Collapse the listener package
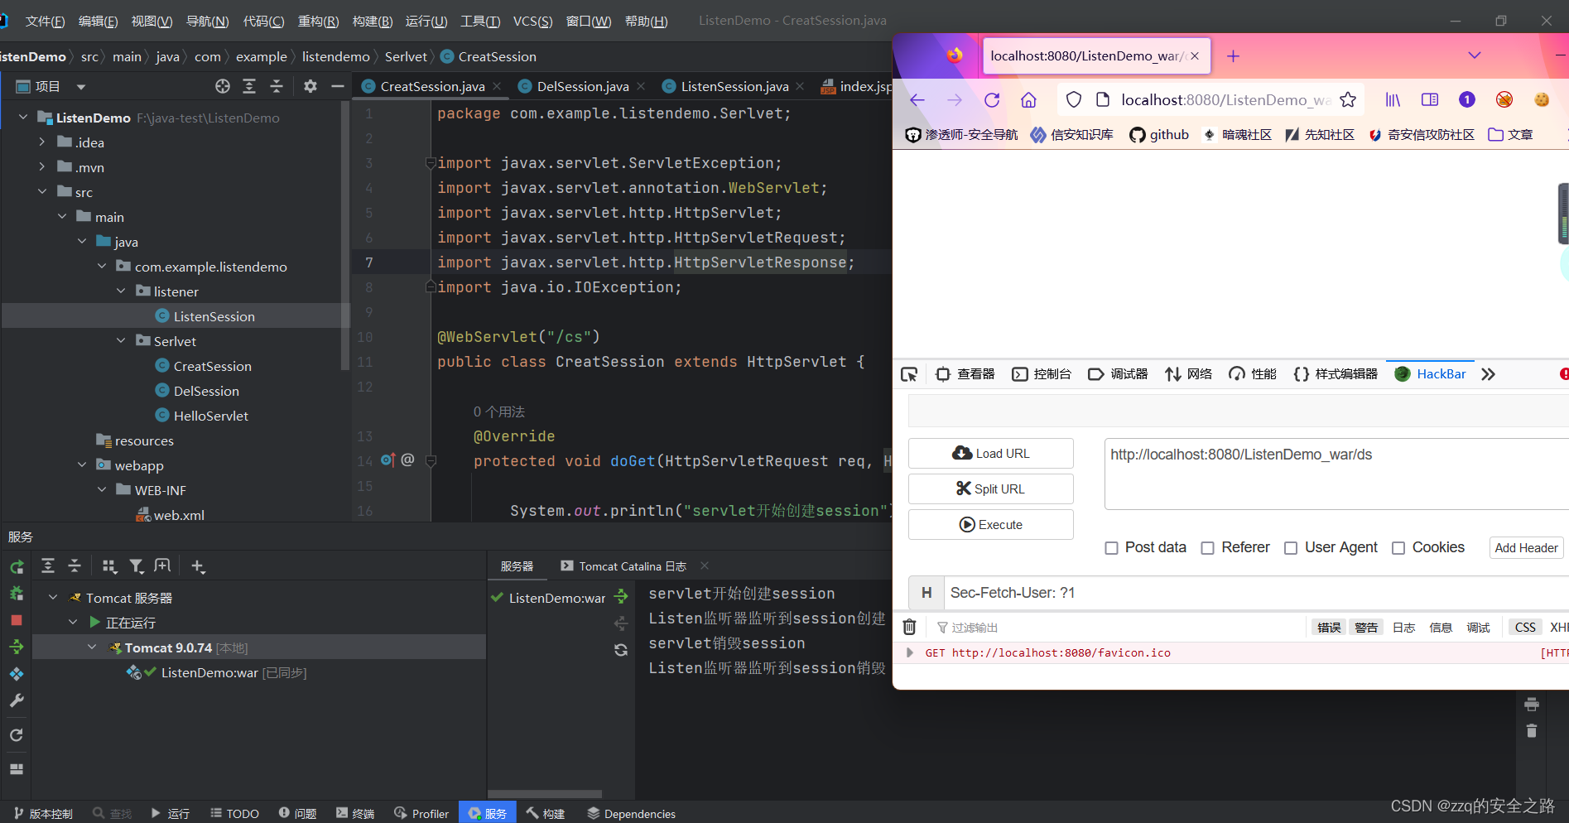The image size is (1569, 823). [x=122, y=291]
